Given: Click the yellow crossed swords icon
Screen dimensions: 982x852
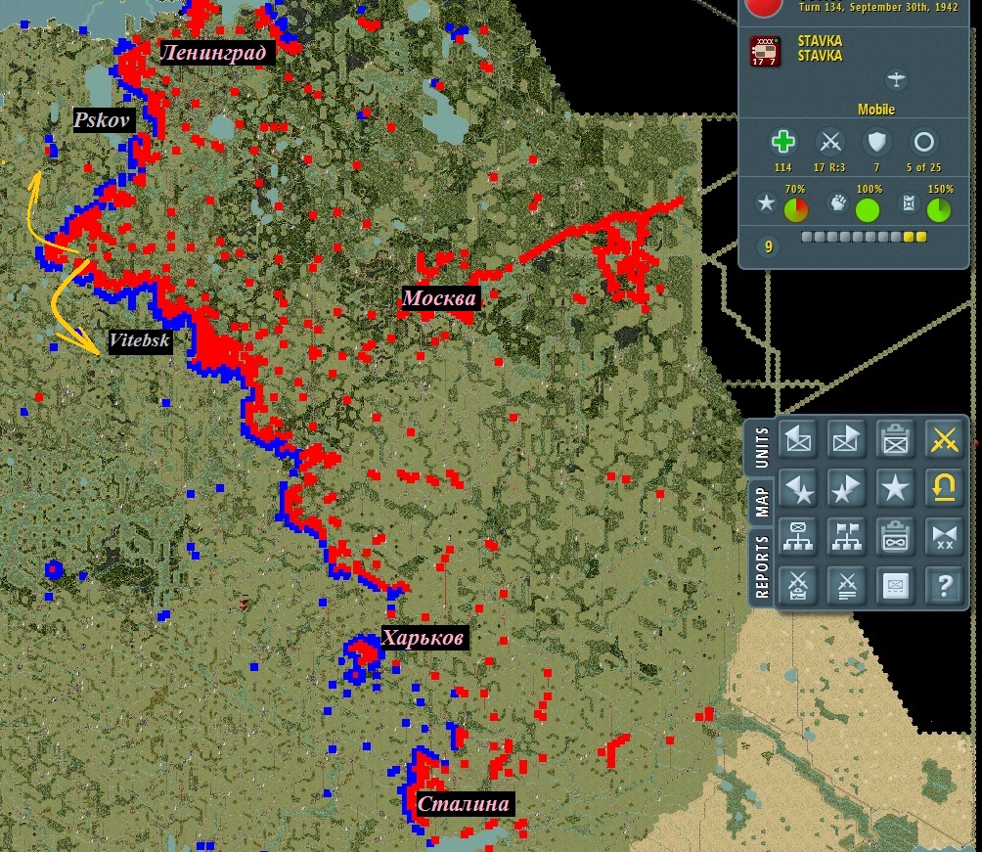Looking at the screenshot, I should click(x=944, y=438).
